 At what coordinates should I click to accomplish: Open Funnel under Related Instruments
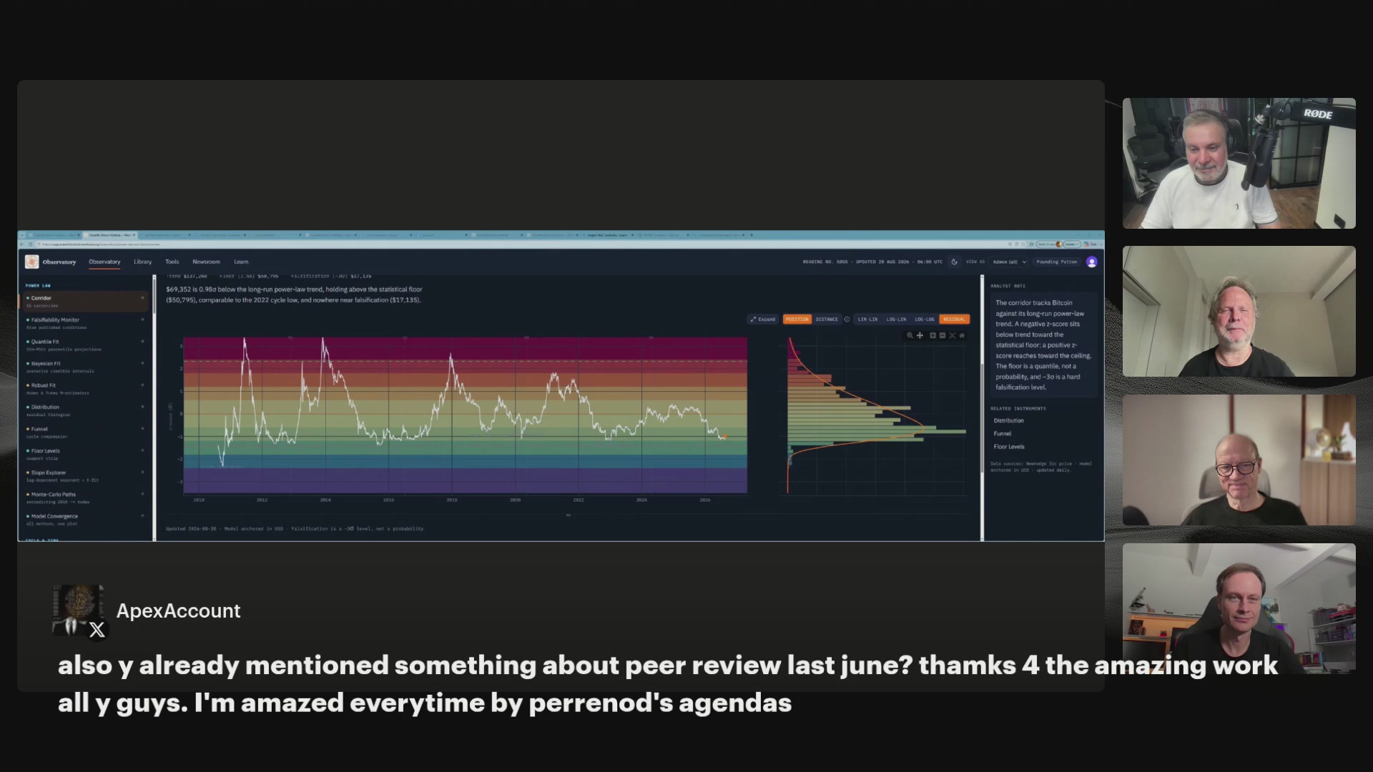1002,433
